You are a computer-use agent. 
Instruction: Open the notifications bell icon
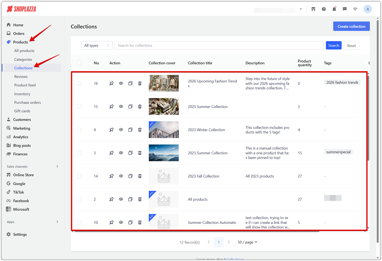pyautogui.click(x=334, y=9)
